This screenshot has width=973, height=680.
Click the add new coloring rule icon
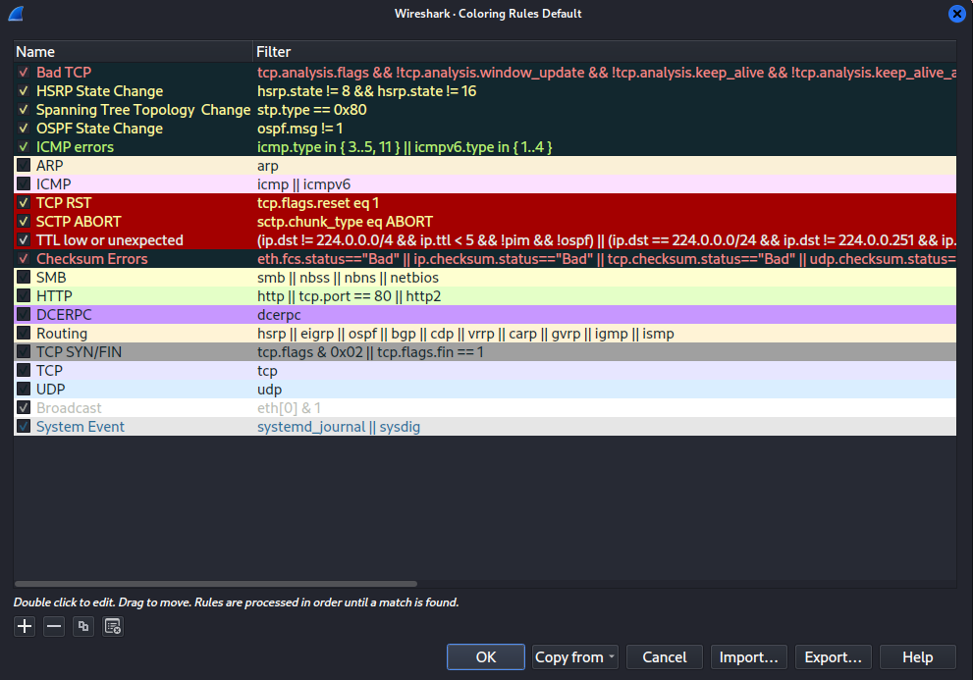click(24, 625)
